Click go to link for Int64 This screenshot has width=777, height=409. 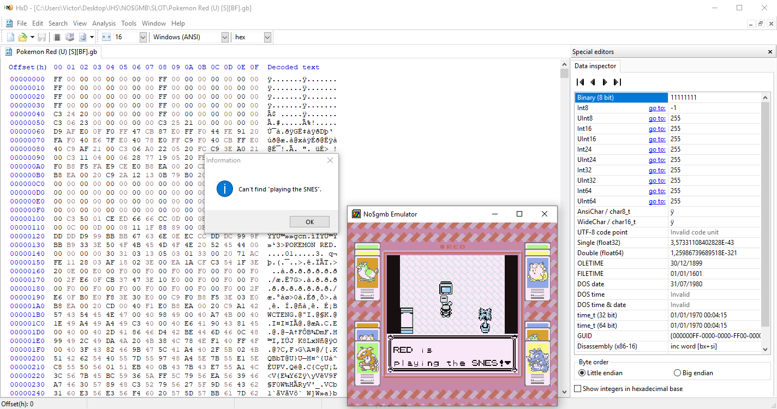657,191
